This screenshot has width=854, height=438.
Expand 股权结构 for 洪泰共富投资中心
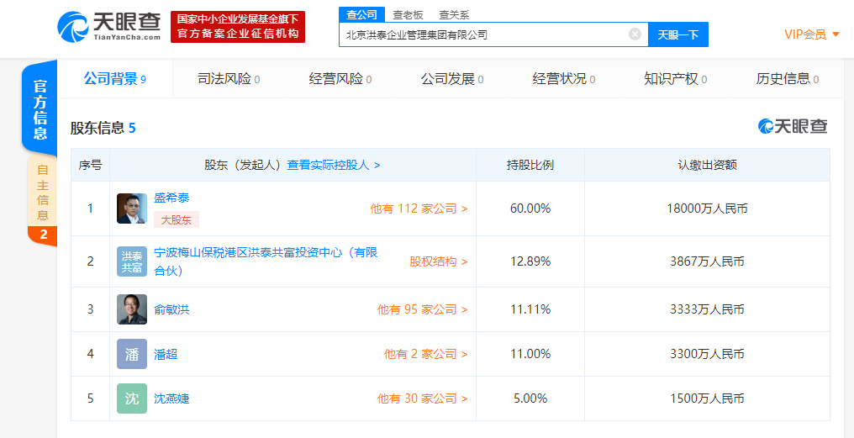438,261
